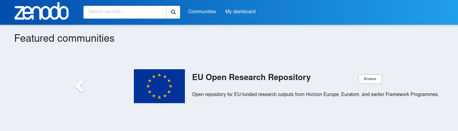Click the blue area of the EU flag below the stars
This screenshot has height=131, width=458.
pos(159,101)
